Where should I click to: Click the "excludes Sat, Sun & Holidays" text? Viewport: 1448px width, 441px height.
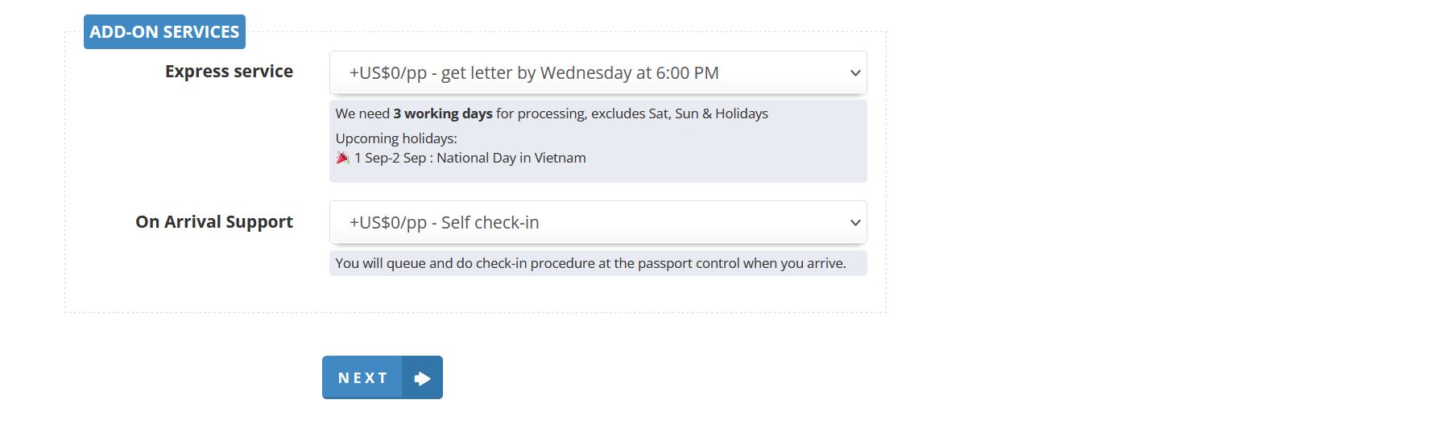point(679,113)
